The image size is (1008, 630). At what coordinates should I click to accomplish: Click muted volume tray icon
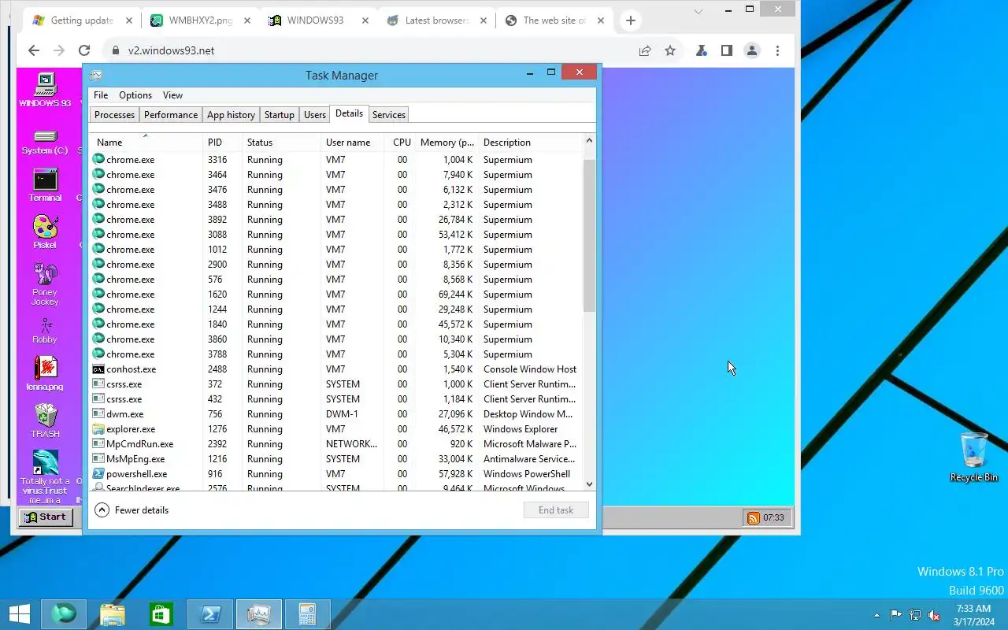(934, 615)
